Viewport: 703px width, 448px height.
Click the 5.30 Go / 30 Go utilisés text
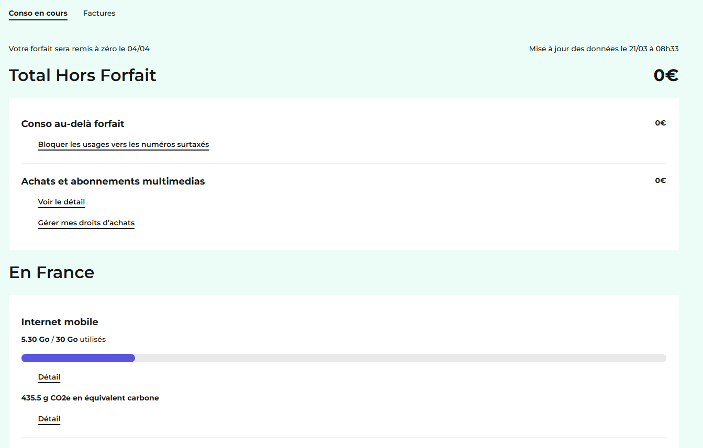pos(63,339)
